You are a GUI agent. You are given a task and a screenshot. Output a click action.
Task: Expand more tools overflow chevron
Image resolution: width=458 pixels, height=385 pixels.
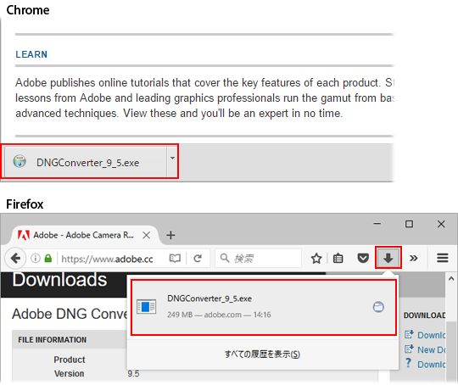(413, 259)
